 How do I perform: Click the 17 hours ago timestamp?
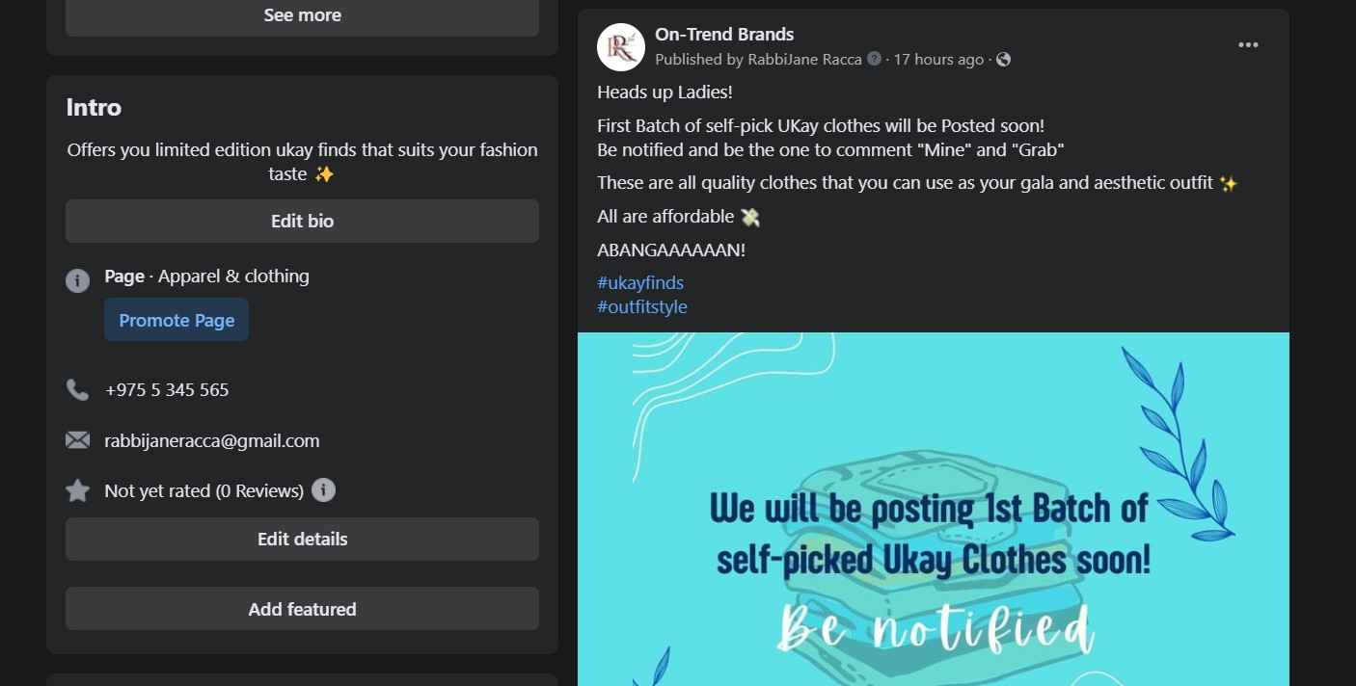pyautogui.click(x=938, y=60)
